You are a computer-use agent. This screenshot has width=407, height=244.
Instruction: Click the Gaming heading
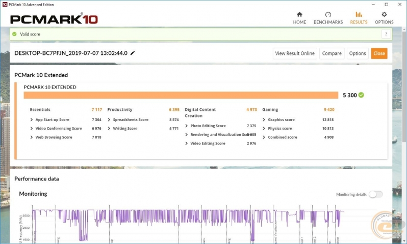coord(270,109)
